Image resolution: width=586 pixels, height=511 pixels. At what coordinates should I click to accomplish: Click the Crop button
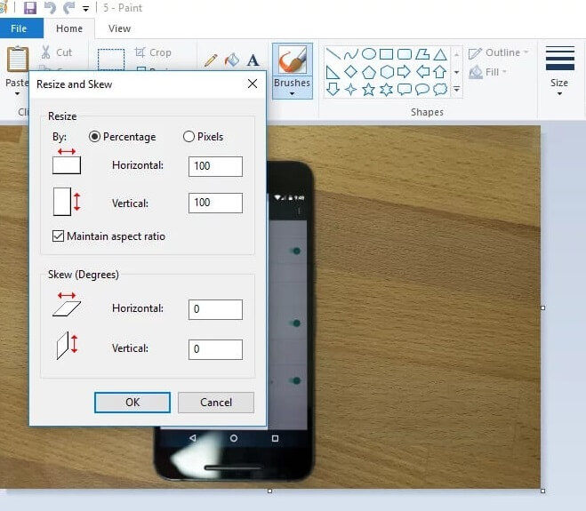pos(153,52)
